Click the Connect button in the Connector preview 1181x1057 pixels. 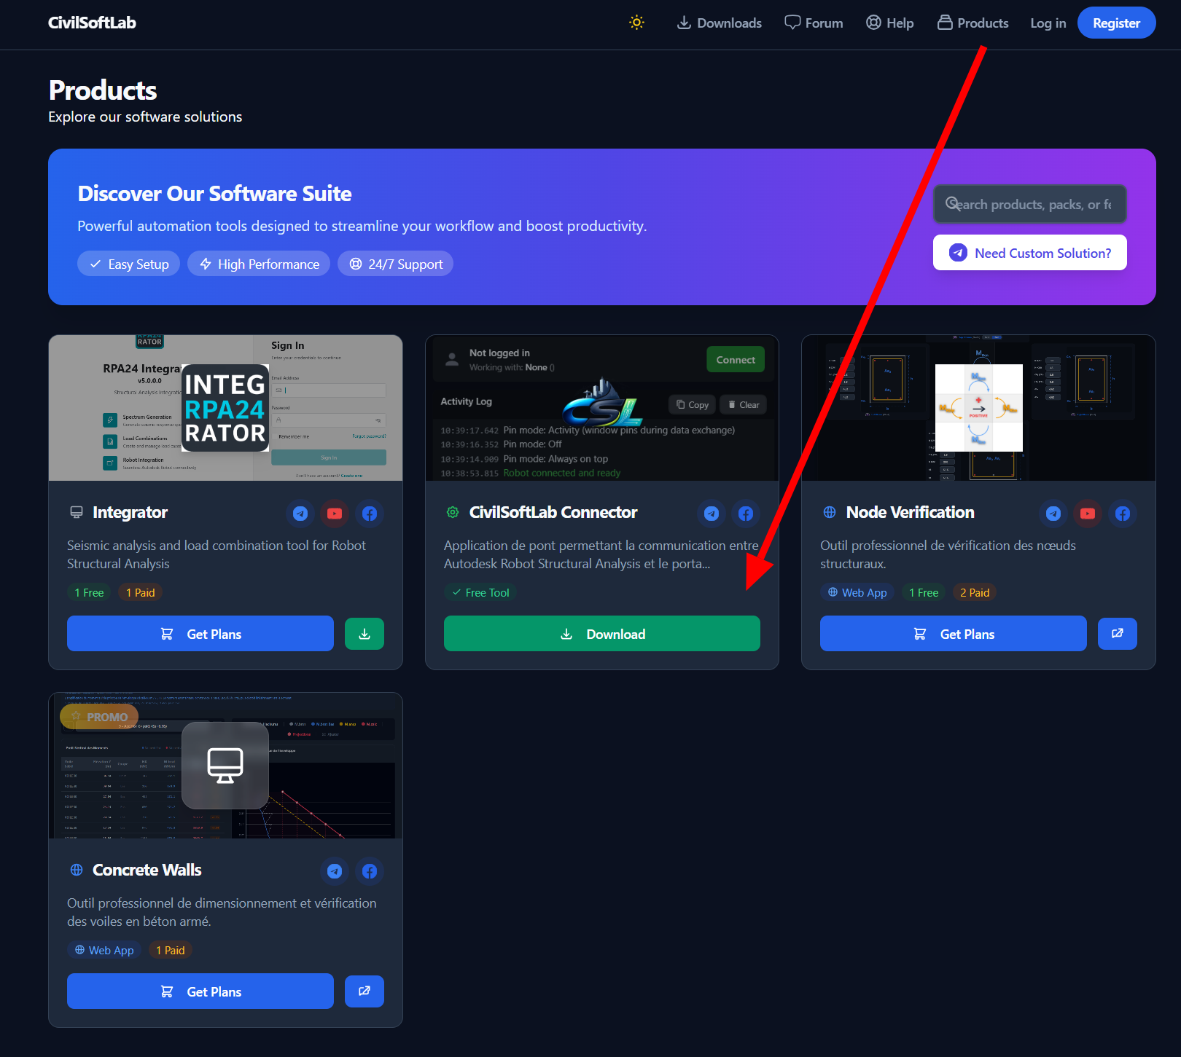coord(736,359)
